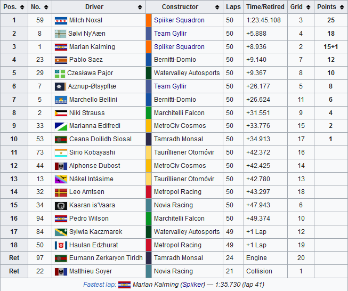Click Kasran is'Vaara's flag icon
The width and height of the screenshot is (348, 291).
[61, 206]
